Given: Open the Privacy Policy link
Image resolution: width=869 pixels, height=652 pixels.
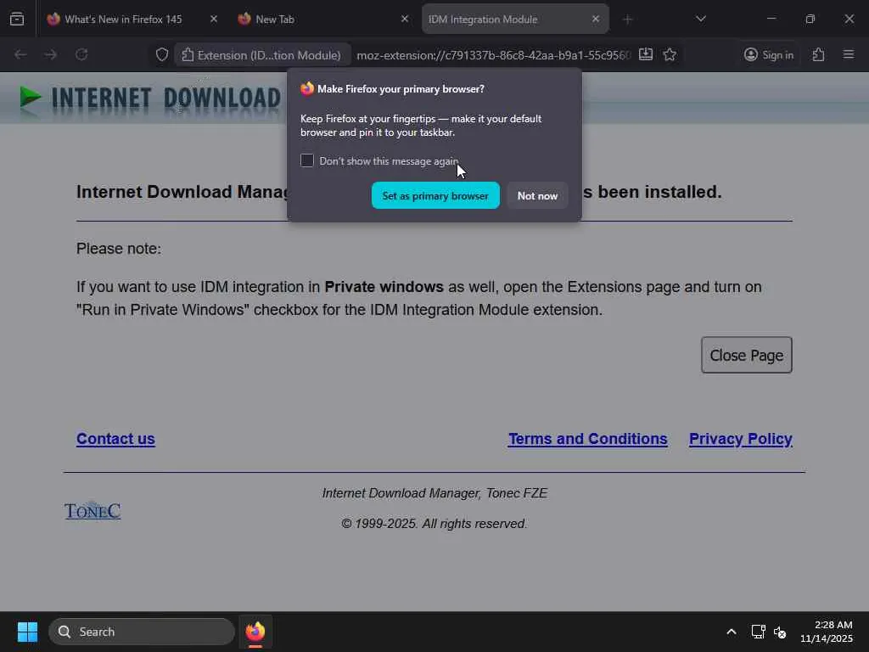Looking at the screenshot, I should (x=740, y=439).
